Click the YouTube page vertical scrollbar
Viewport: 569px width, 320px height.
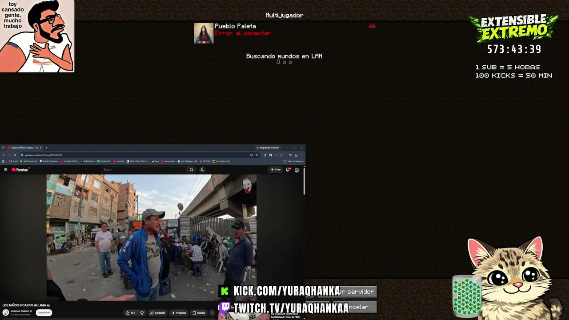[x=305, y=180]
